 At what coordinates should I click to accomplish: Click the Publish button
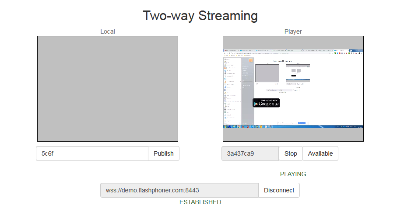click(163, 153)
